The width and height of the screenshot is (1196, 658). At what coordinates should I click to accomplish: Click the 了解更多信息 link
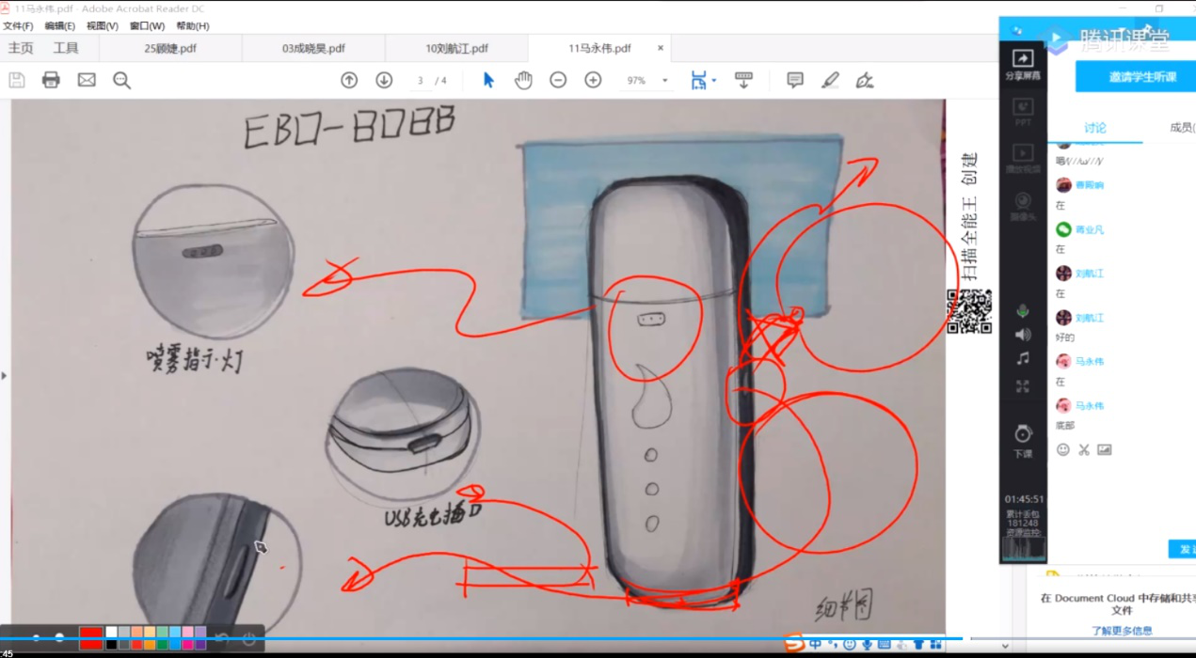pos(1122,631)
